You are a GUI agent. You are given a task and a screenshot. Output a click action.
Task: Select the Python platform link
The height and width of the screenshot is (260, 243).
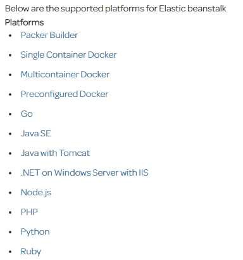point(35,232)
